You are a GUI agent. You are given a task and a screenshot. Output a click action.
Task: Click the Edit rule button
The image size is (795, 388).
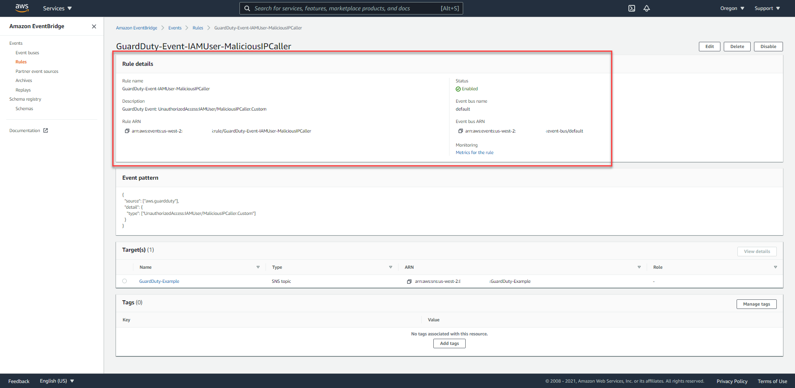tap(710, 46)
